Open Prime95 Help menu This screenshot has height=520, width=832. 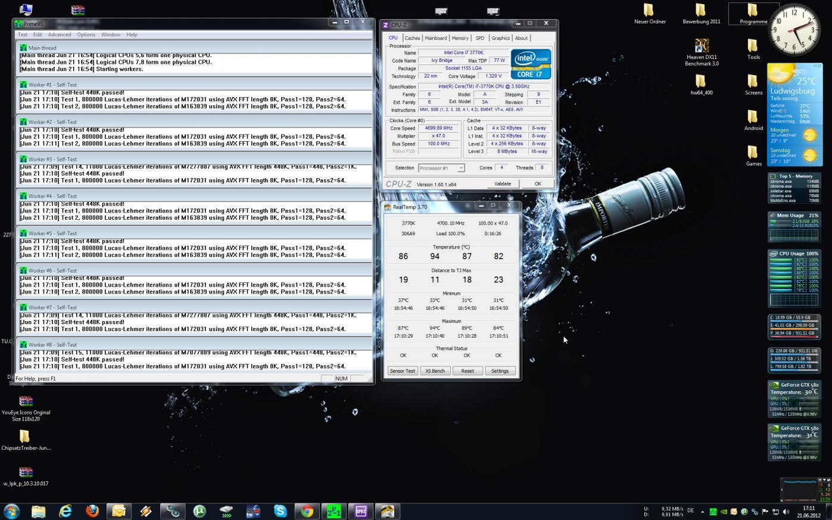coord(132,35)
